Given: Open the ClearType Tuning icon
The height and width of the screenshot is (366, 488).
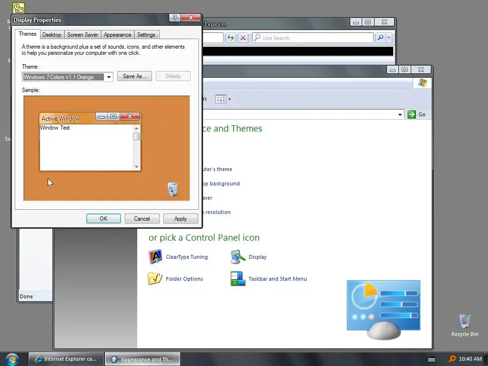Looking at the screenshot, I should point(155,257).
